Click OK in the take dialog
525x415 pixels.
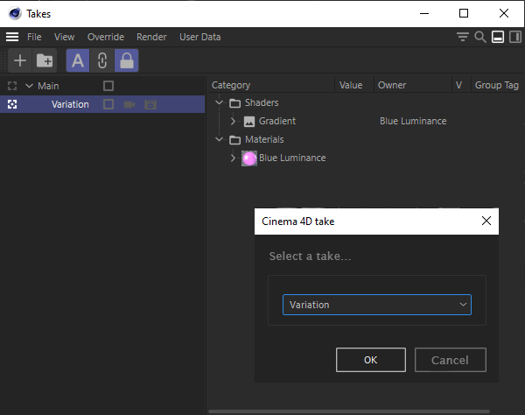tap(371, 360)
